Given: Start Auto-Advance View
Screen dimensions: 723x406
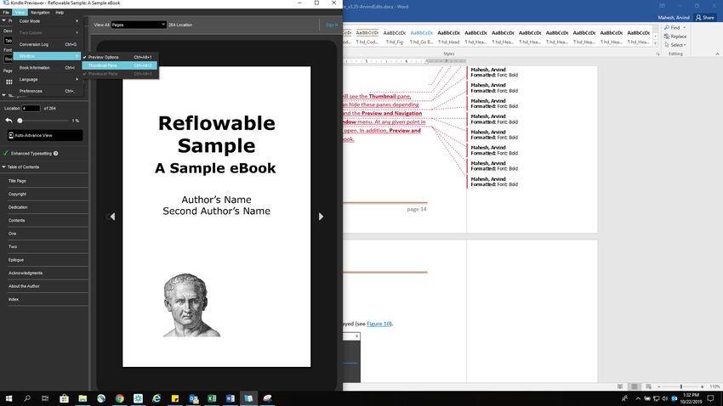Looking at the screenshot, I should pos(44,135).
